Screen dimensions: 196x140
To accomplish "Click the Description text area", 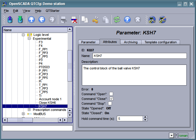I will (134, 75).
